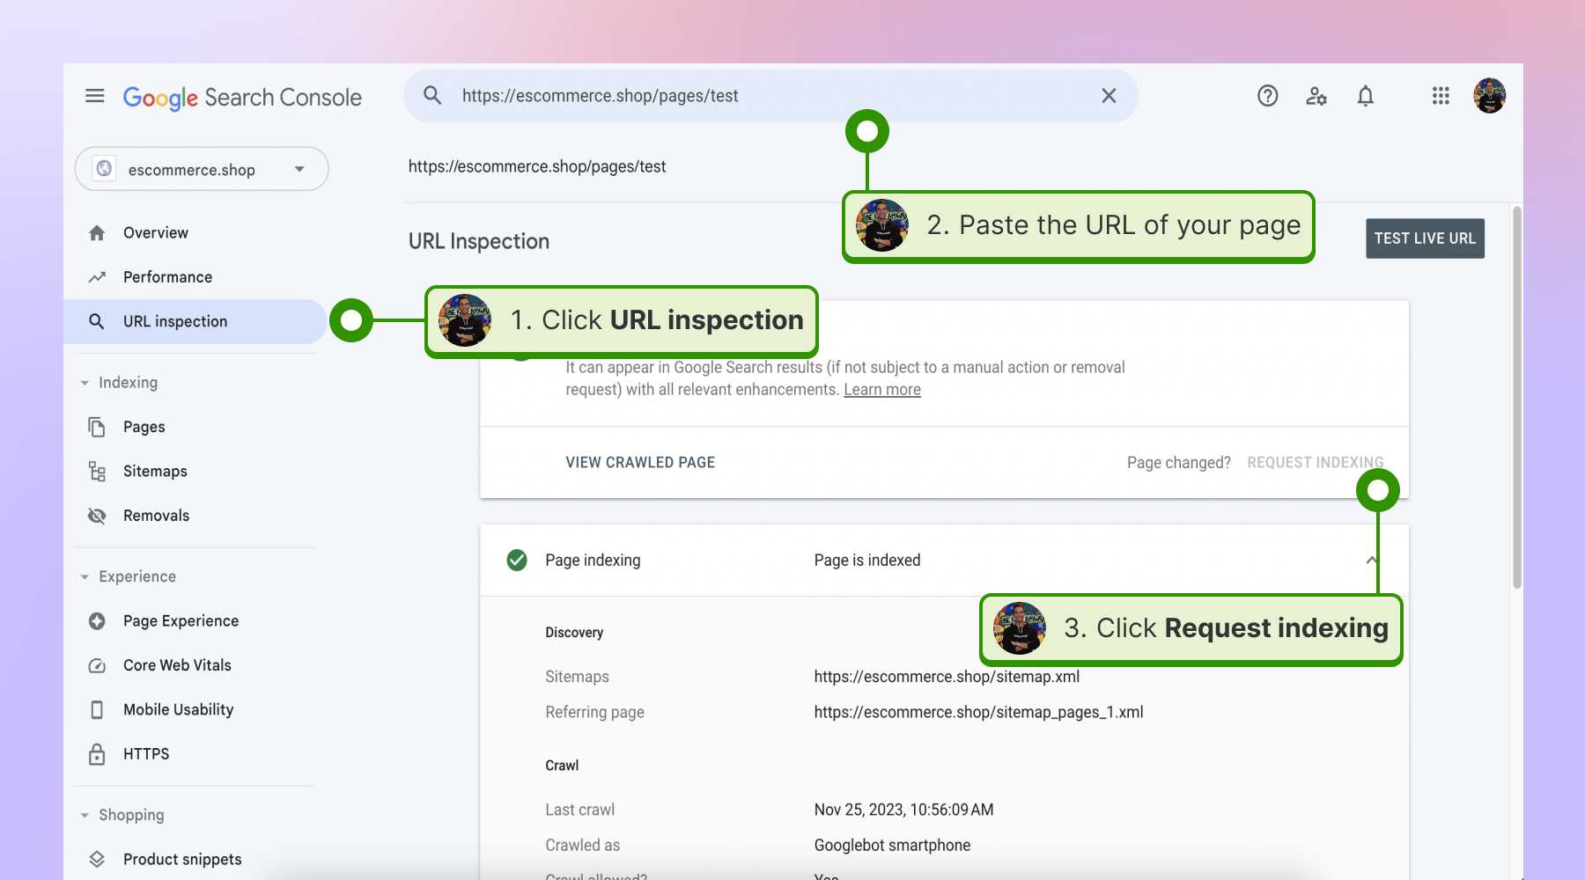Click the sitemap_pages_1.xml referring page URL

pyautogui.click(x=978, y=712)
